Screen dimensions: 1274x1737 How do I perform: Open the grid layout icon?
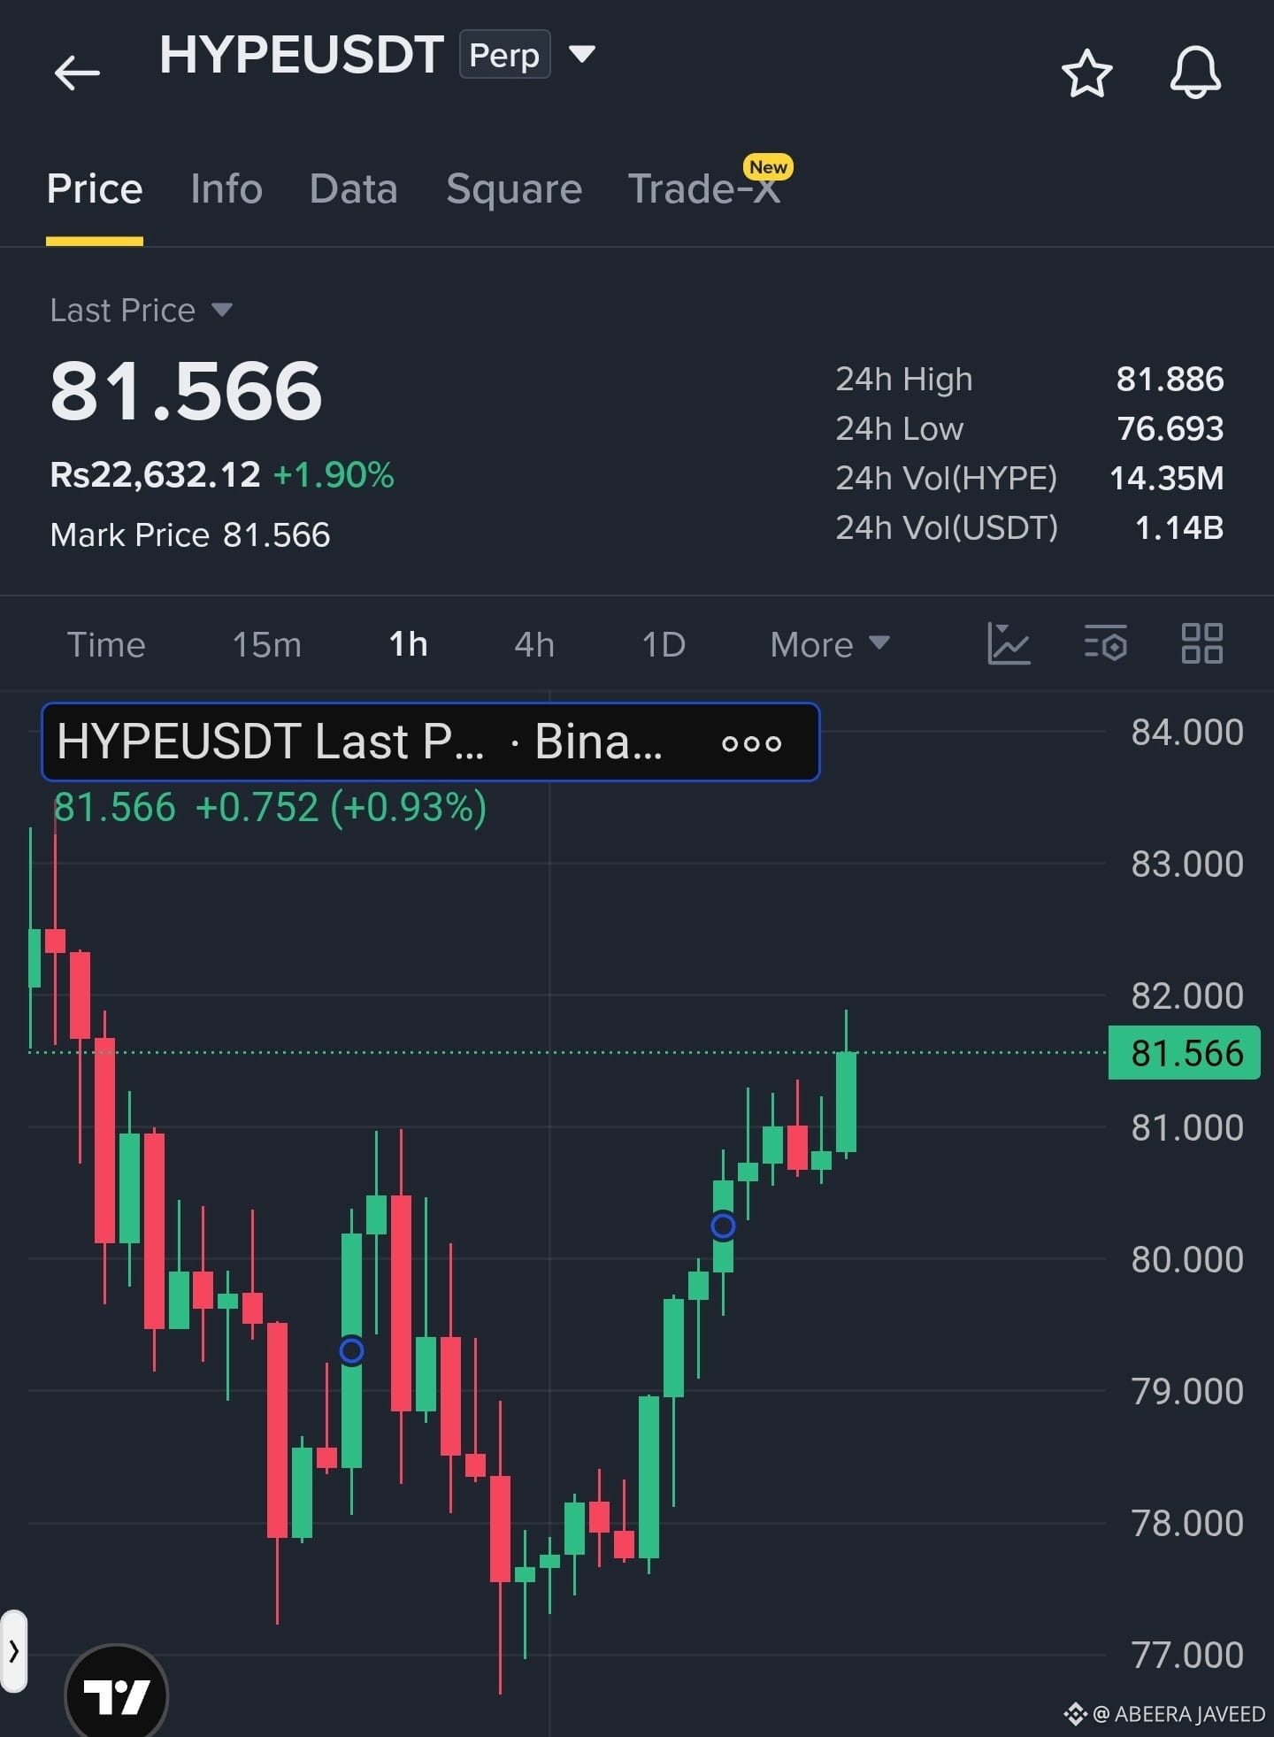1202,643
